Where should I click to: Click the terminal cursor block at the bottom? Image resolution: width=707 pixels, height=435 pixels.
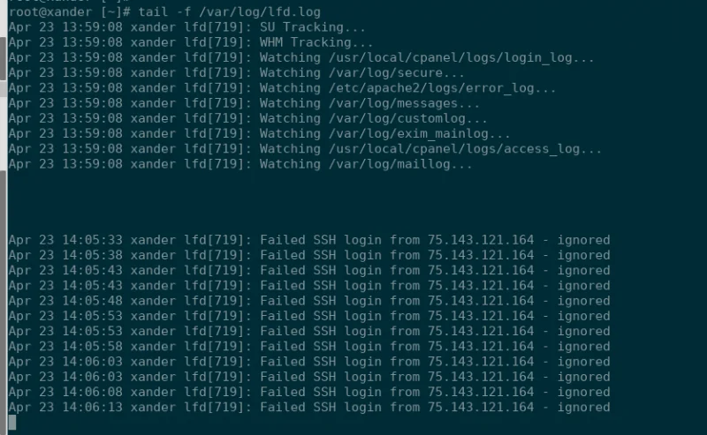click(x=12, y=423)
